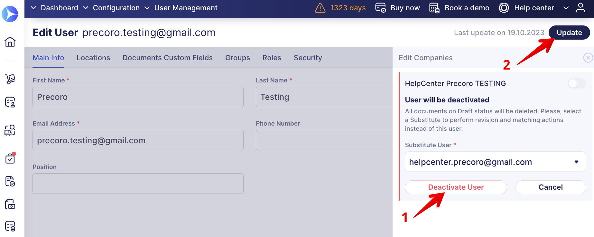The height and width of the screenshot is (237, 594).
Task: Click the Help center link
Action: (534, 8)
